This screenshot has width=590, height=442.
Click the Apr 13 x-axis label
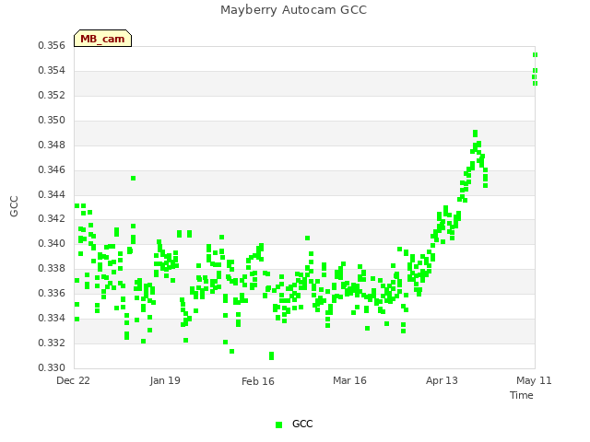coord(442,380)
